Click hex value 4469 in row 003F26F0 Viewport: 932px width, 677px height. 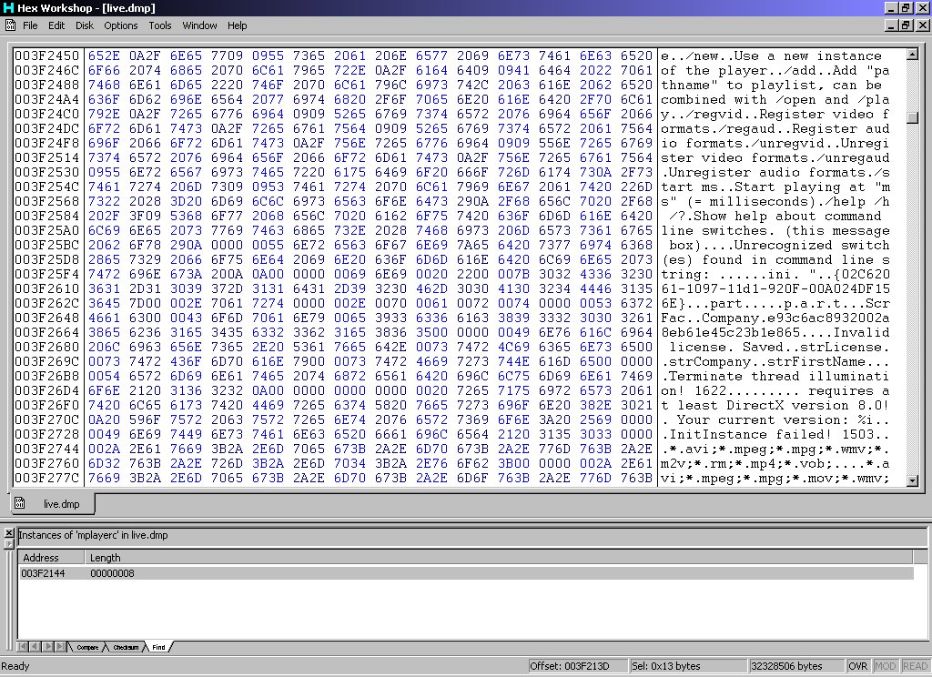tap(268, 405)
